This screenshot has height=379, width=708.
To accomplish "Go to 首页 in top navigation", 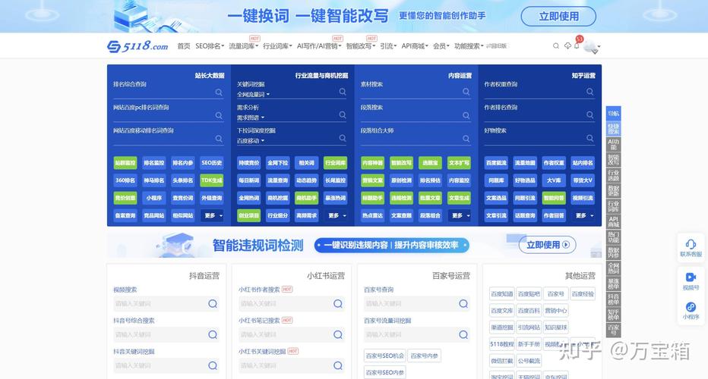I will point(184,46).
